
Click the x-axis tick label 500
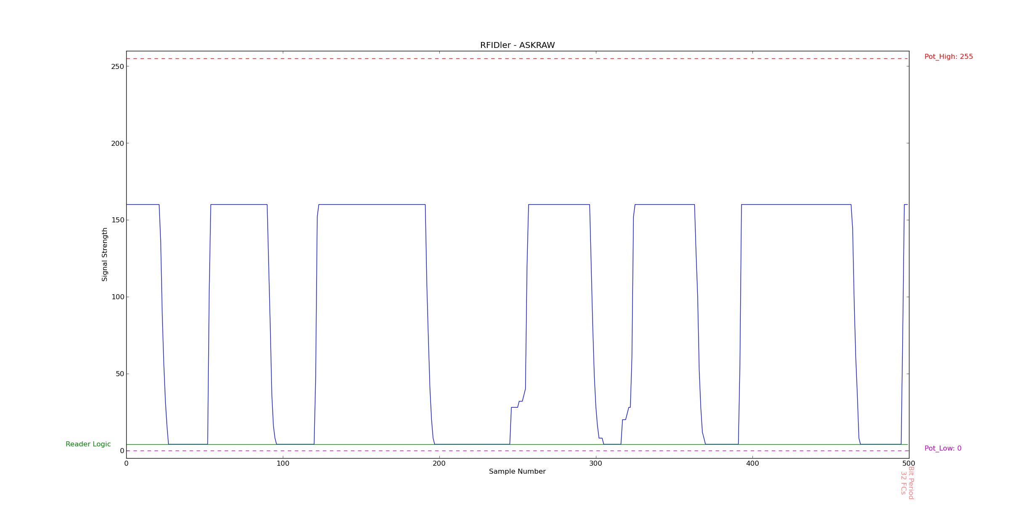[x=909, y=464]
